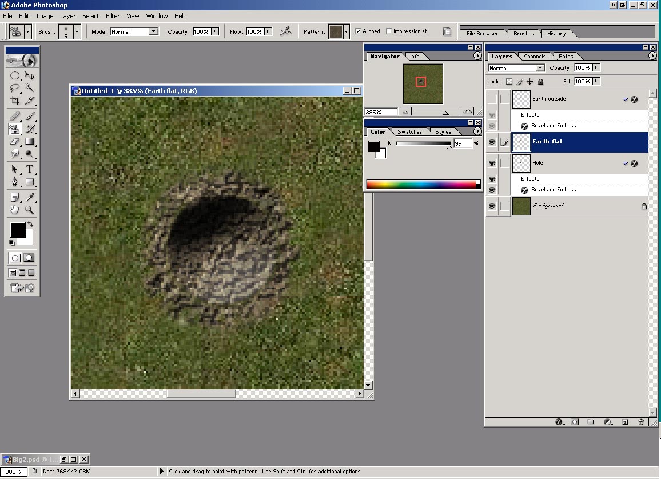Create a new layer via Layers panel icon
The height and width of the screenshot is (479, 661).
click(625, 422)
